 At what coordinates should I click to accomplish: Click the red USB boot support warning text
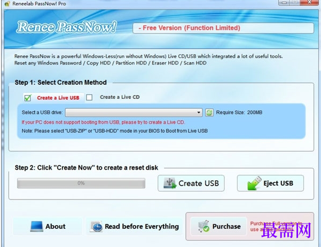coord(104,122)
